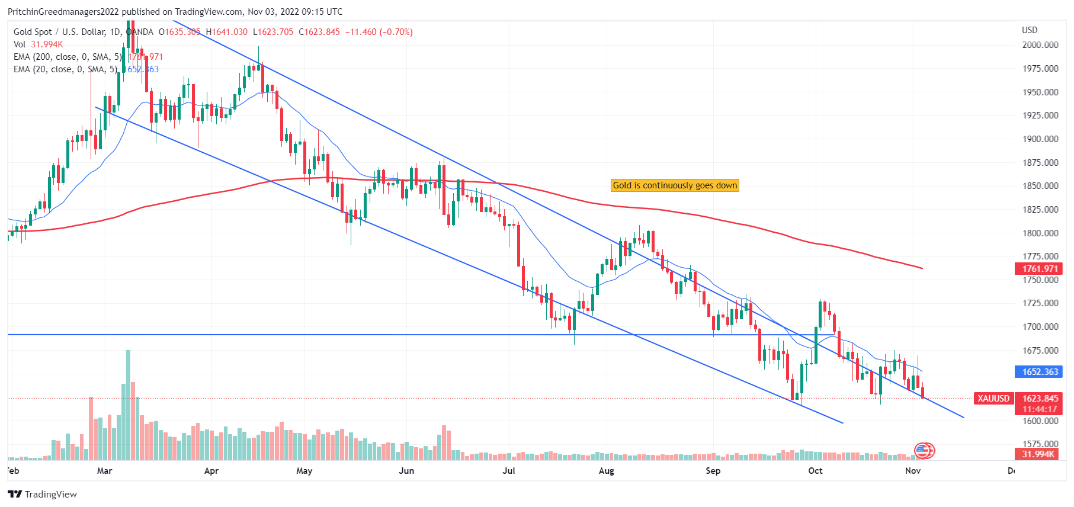
Task: Click the −11.460 (−0.70%) change value
Action: pos(379,32)
